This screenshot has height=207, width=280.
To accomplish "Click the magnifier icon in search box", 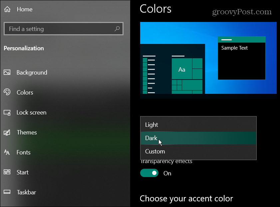I will pyautogui.click(x=117, y=29).
